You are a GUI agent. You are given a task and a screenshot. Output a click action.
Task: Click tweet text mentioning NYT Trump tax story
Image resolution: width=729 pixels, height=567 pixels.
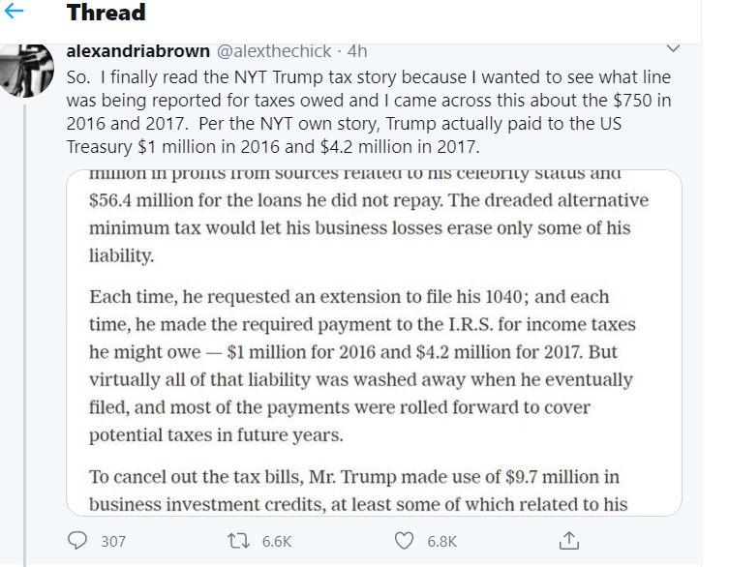click(x=369, y=111)
